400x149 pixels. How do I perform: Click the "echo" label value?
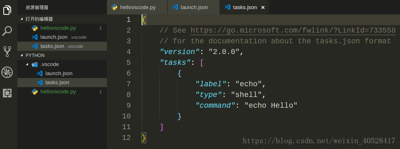click(249, 84)
